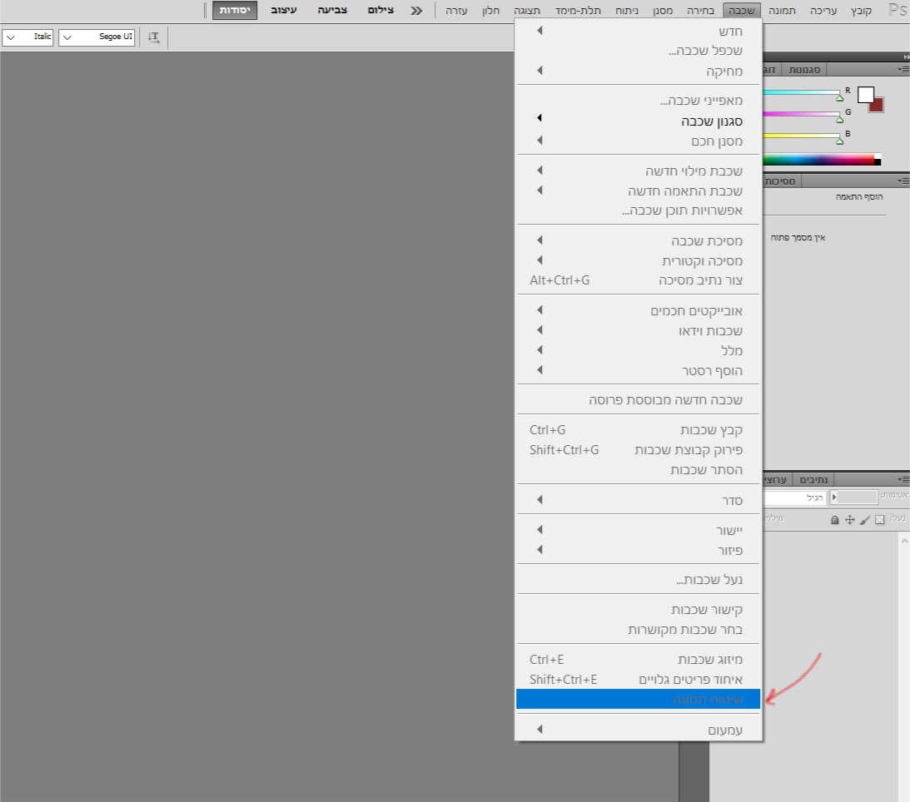Choose בחר שכבות מקושרות menu entry

click(x=638, y=630)
